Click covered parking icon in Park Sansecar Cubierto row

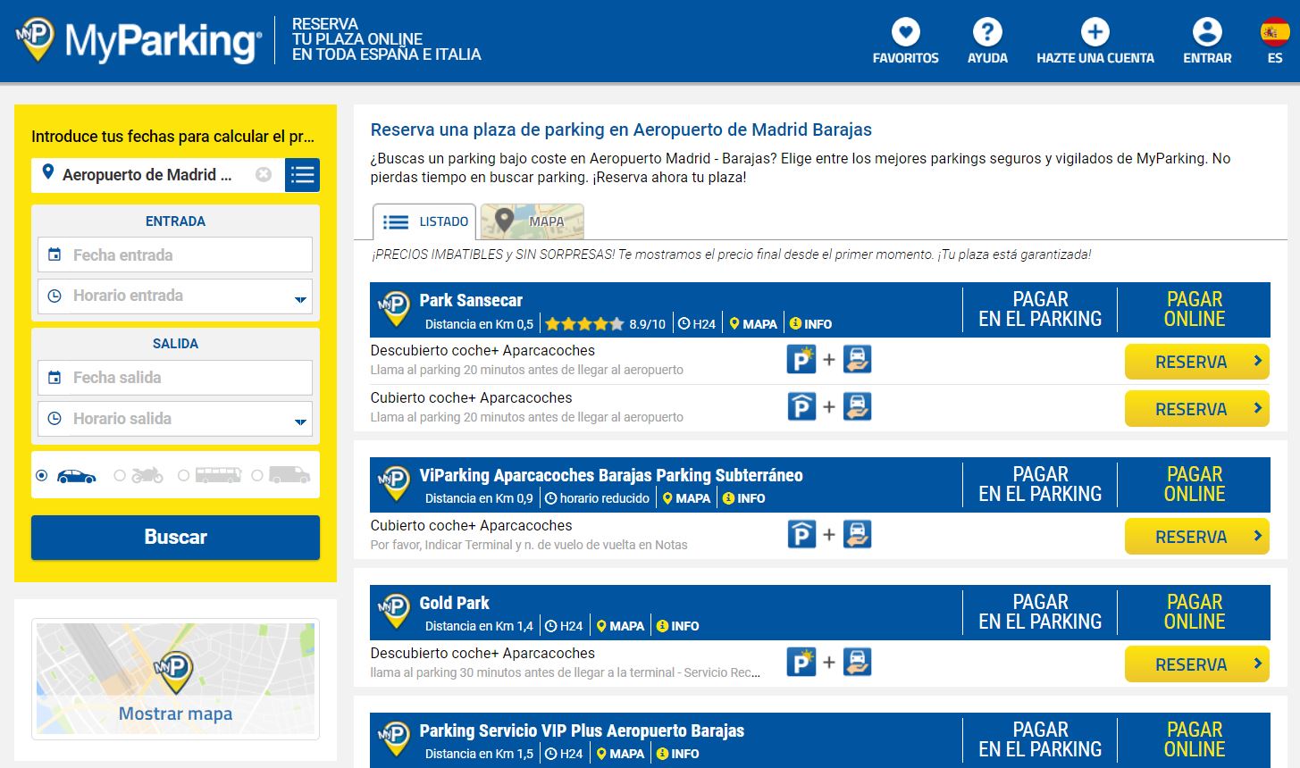[801, 406]
